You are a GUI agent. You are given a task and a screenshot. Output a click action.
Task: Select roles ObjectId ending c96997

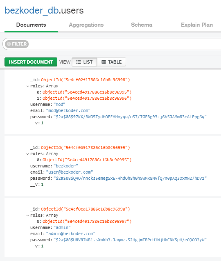[87, 222]
